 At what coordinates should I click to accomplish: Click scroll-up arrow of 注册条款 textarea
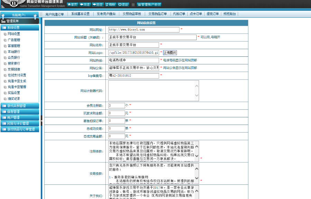(x=197, y=147)
